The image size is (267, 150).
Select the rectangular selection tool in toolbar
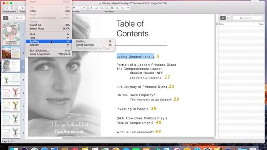(79, 8)
